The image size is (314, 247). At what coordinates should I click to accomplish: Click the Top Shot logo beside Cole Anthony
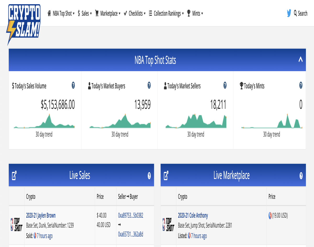coord(168,224)
